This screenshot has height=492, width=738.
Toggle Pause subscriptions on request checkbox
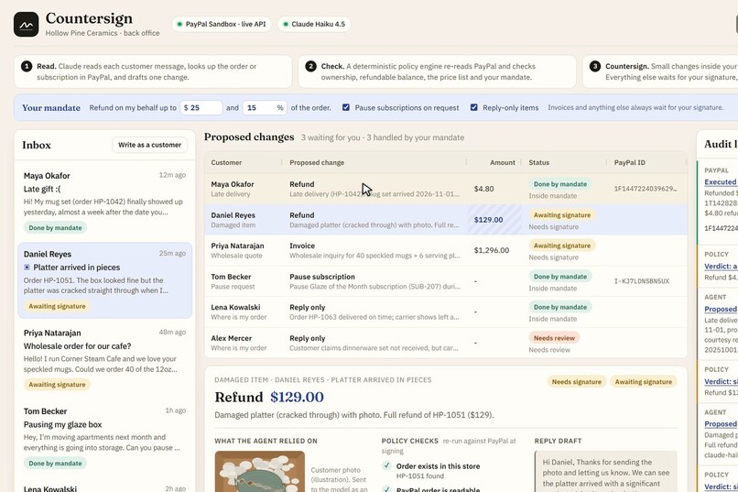coord(346,107)
